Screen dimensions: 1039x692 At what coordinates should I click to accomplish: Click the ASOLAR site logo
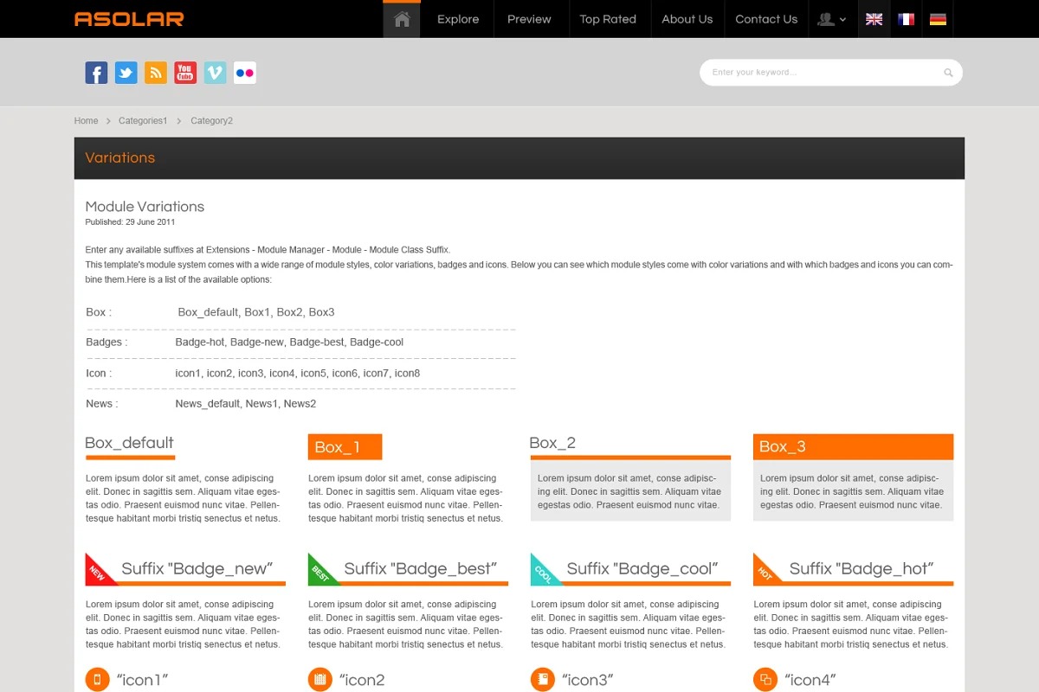point(129,19)
